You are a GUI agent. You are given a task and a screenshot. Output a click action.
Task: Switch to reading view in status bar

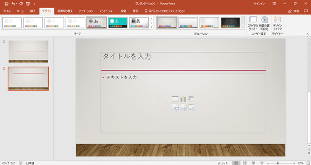click(253, 163)
